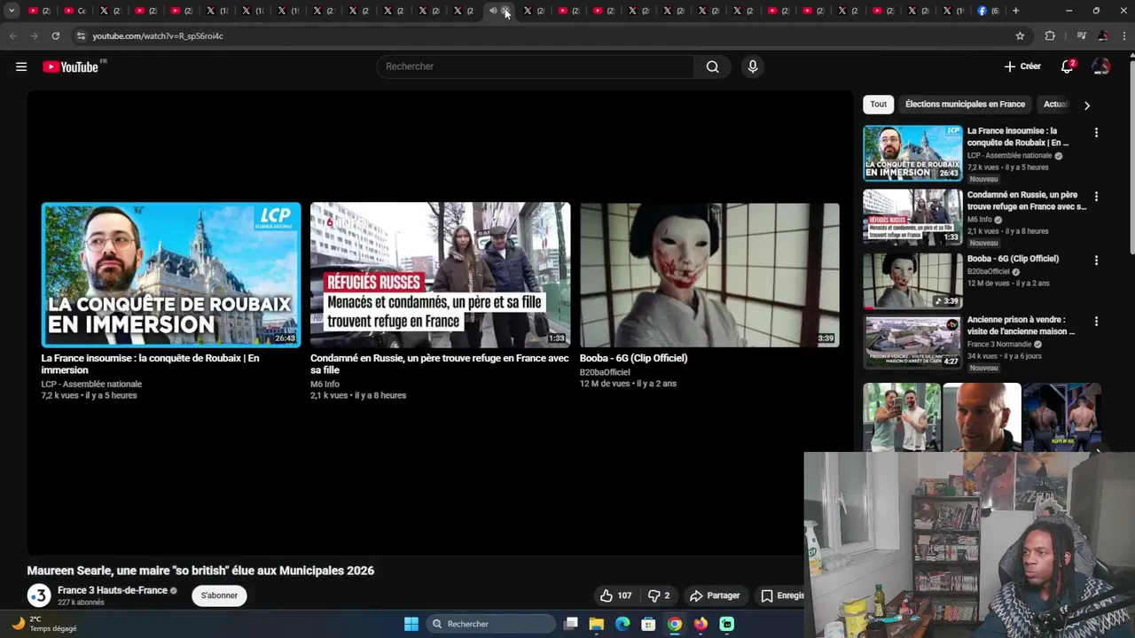Screen dimensions: 1135x638
Task: Open Windows Start menu
Action: coord(411,624)
